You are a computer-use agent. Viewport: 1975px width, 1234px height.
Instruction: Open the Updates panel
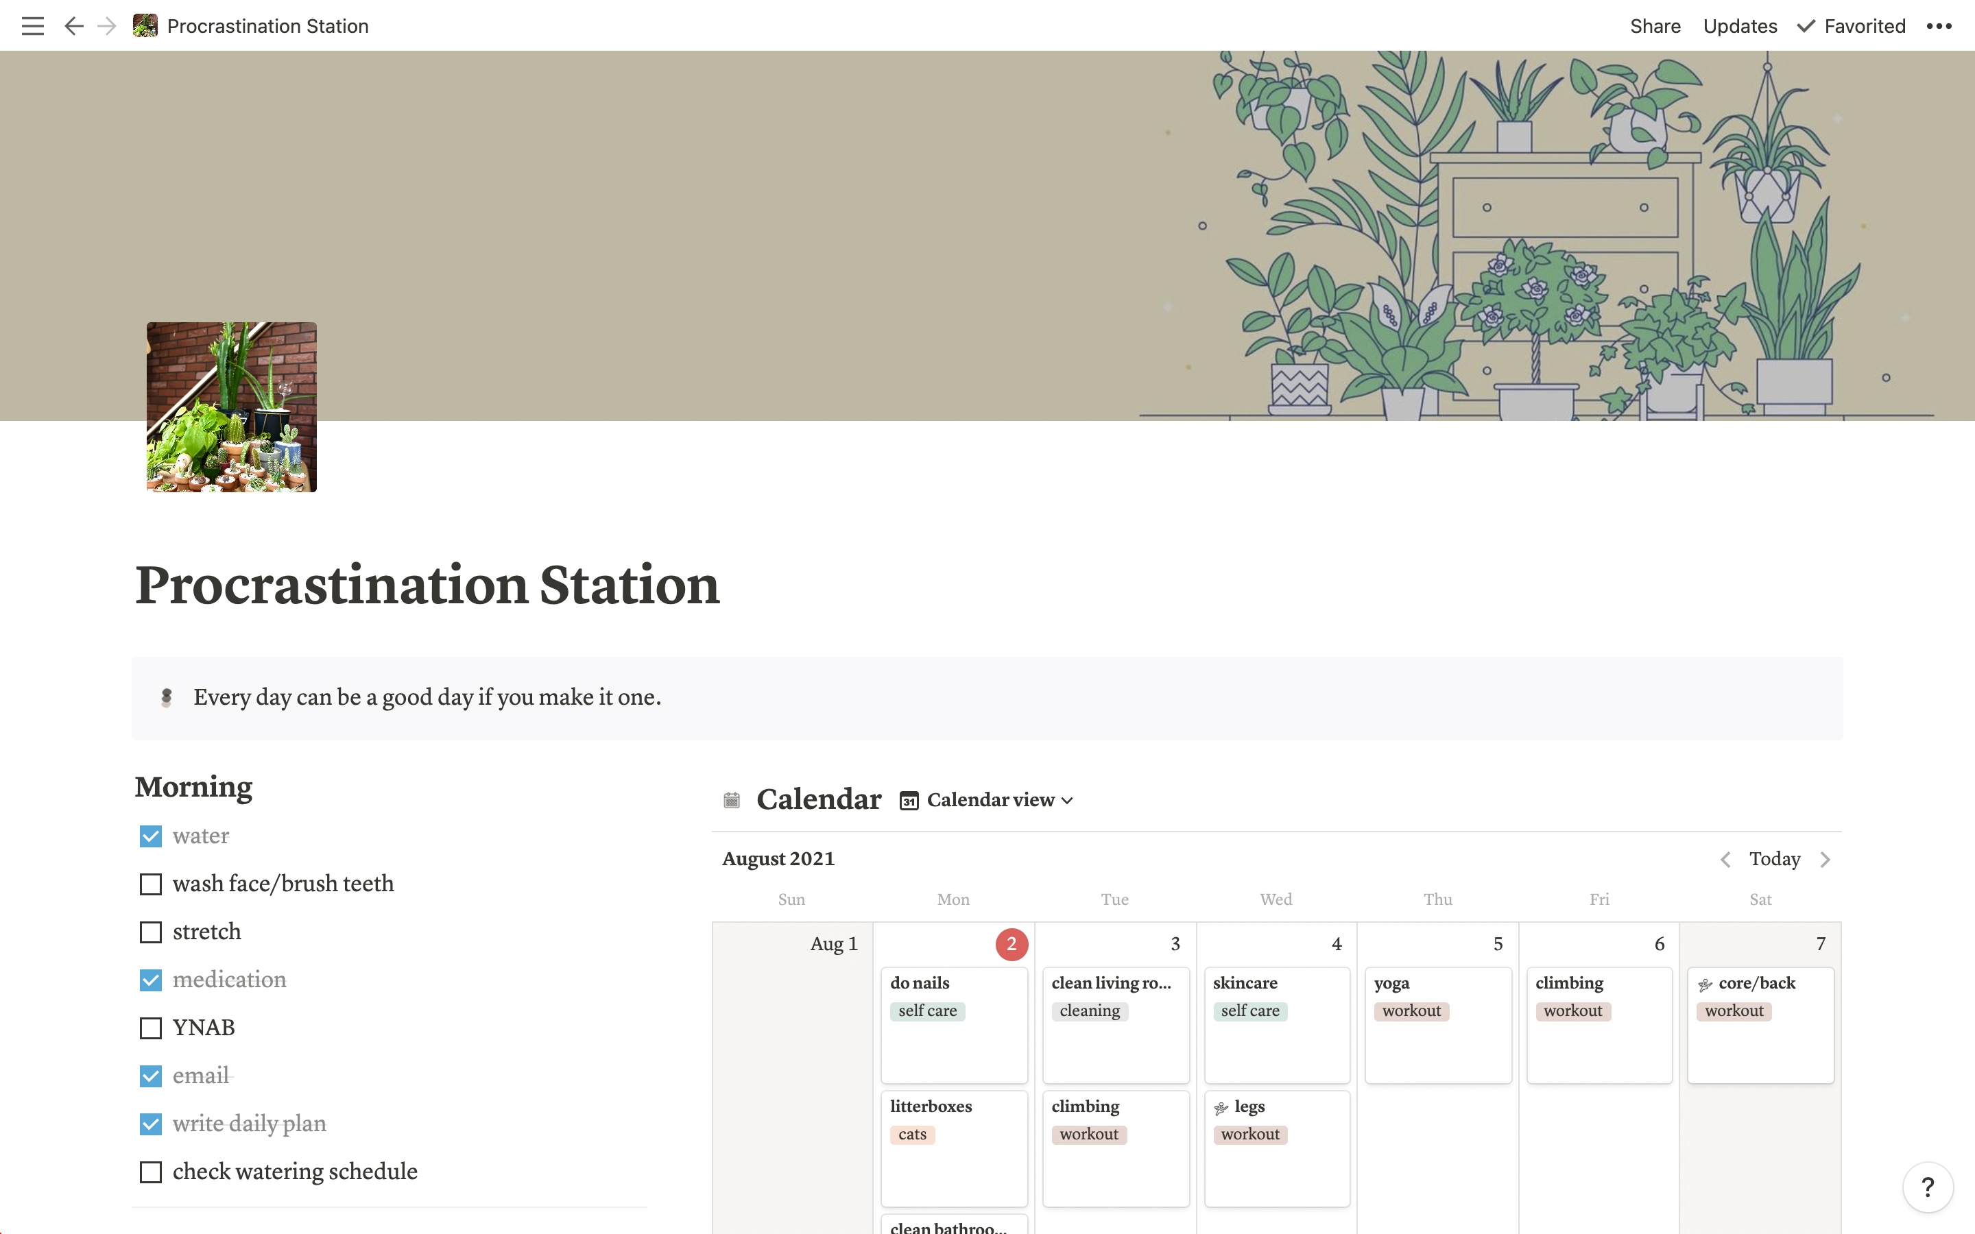pos(1740,26)
